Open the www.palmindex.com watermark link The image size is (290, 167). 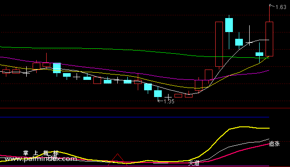41,159
